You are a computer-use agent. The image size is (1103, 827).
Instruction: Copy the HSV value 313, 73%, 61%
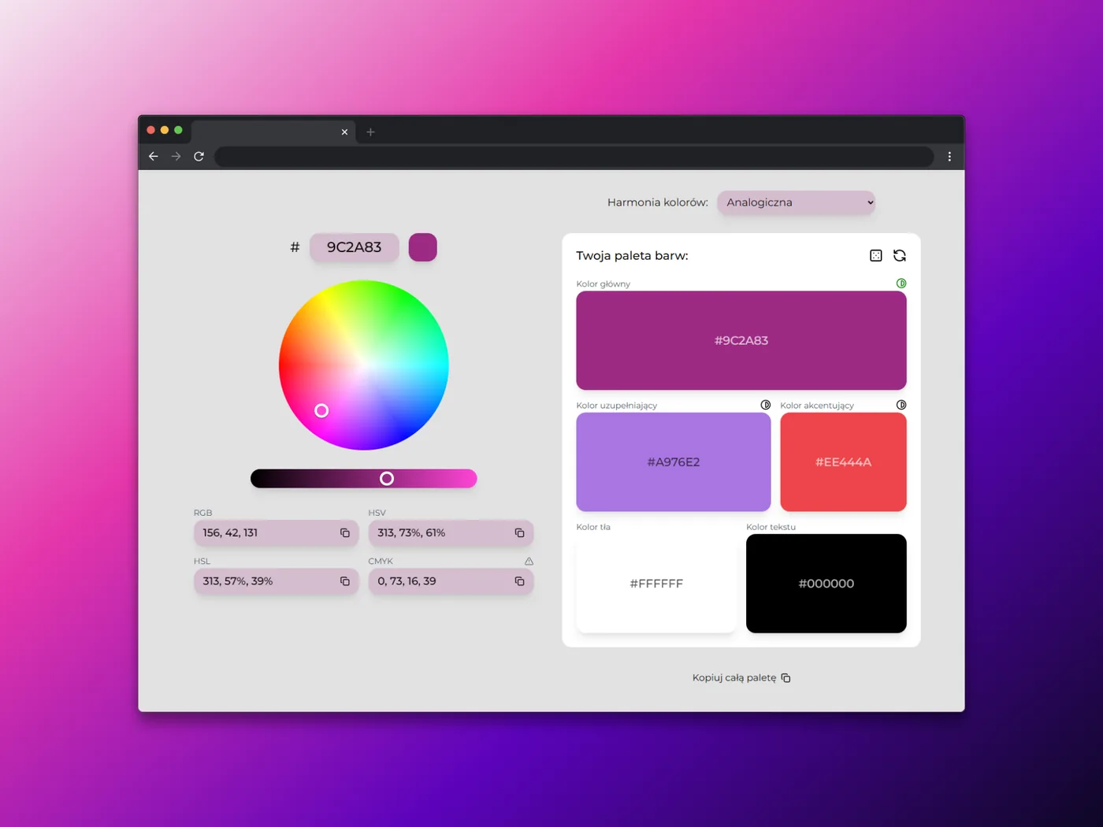coord(520,533)
